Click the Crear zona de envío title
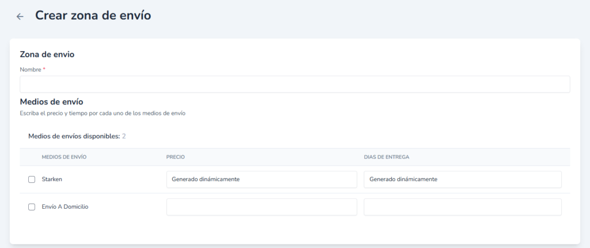Image resolution: width=590 pixels, height=248 pixels. click(93, 16)
